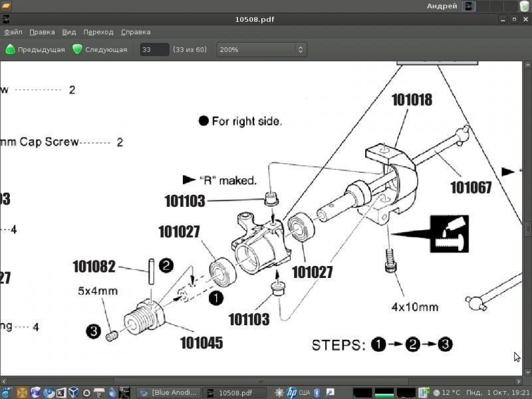
Task: Open the Переход menu
Action: tap(98, 32)
